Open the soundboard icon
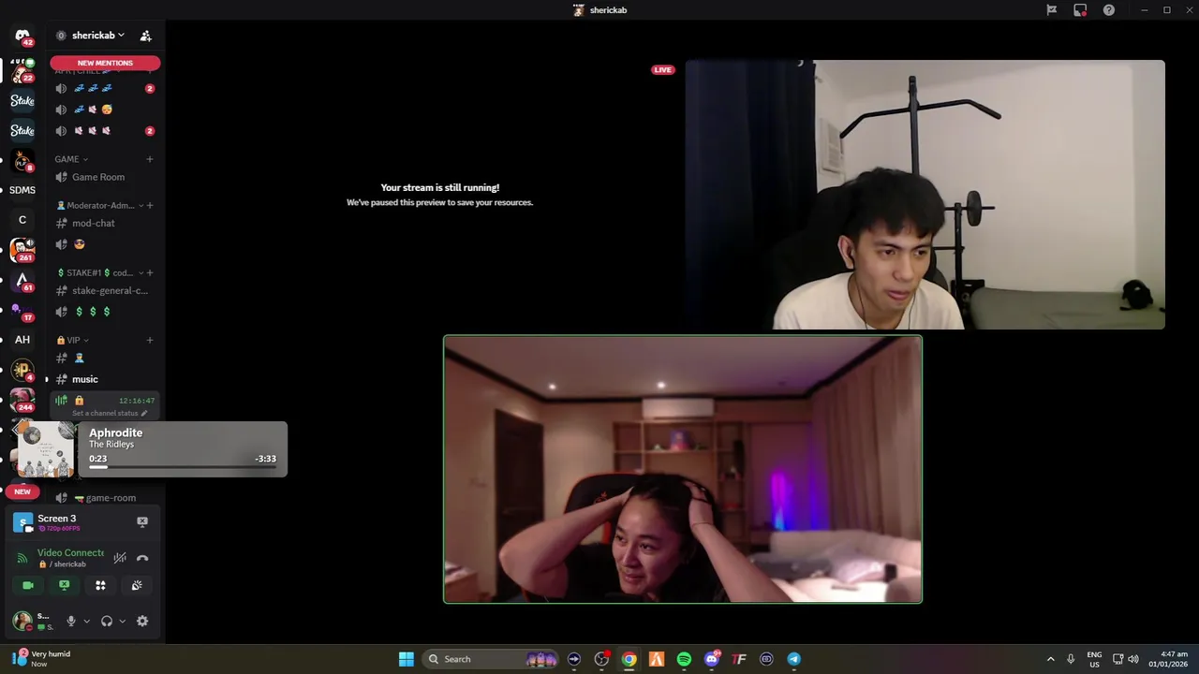1199x674 pixels. pos(137,585)
